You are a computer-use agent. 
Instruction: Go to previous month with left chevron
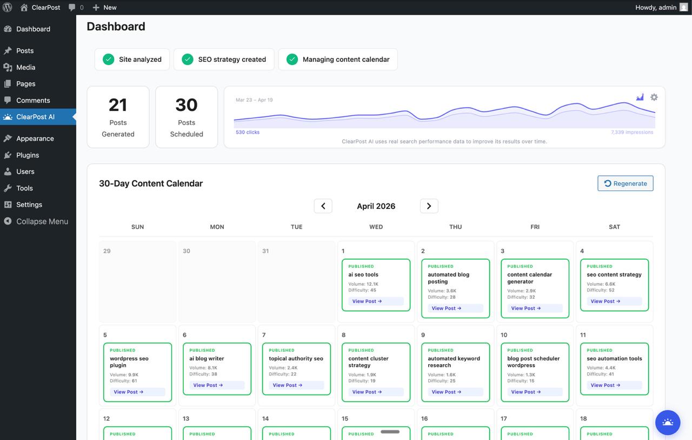[x=323, y=206]
